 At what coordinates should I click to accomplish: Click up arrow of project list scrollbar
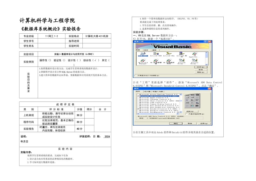point(206,53)
